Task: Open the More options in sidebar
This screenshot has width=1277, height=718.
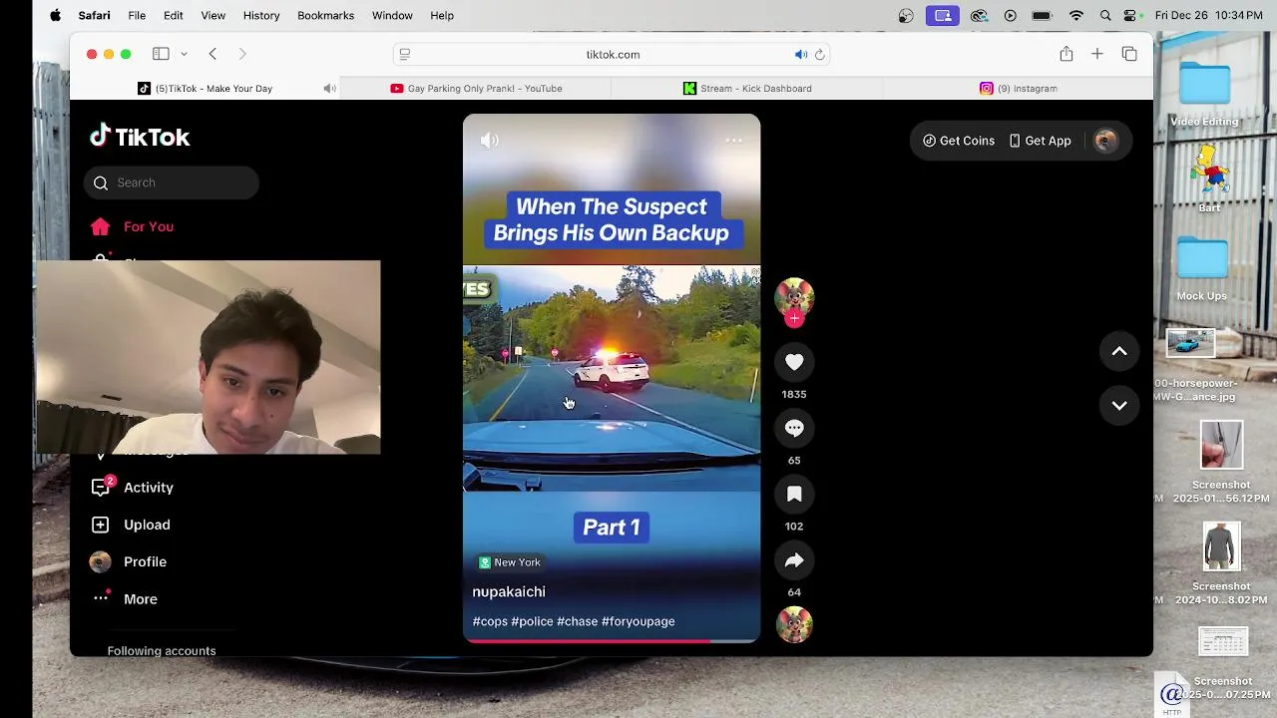Action: click(125, 598)
